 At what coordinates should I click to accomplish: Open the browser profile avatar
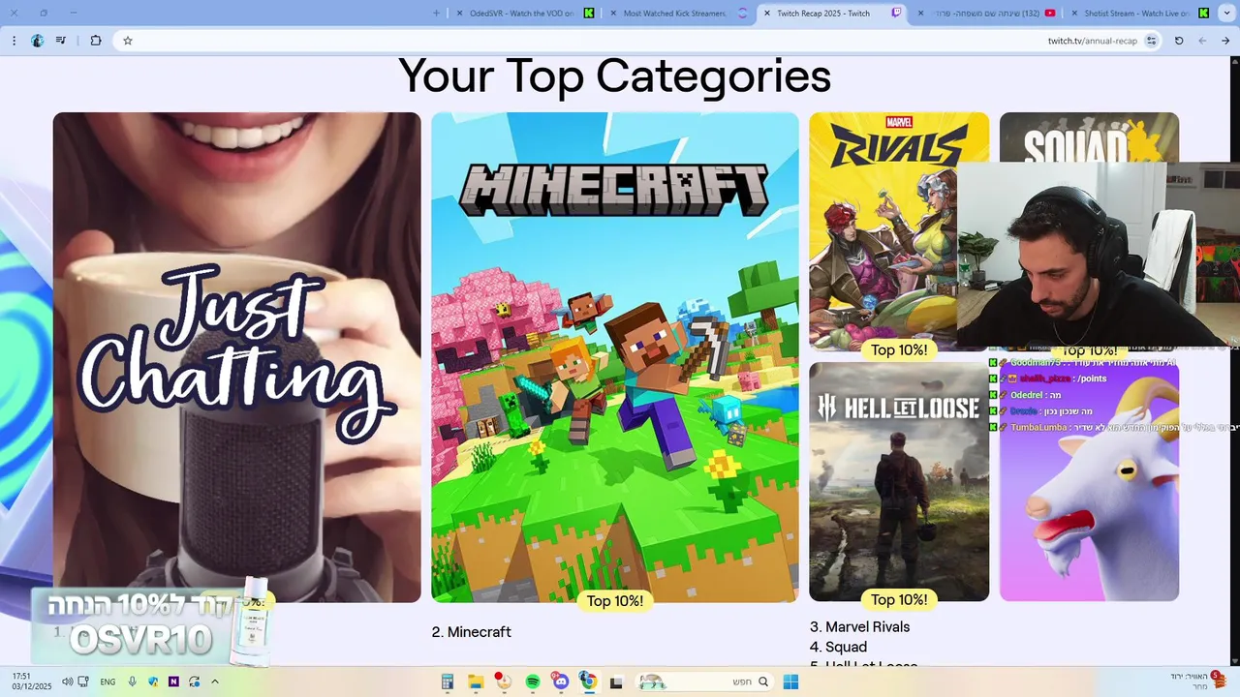click(x=37, y=41)
